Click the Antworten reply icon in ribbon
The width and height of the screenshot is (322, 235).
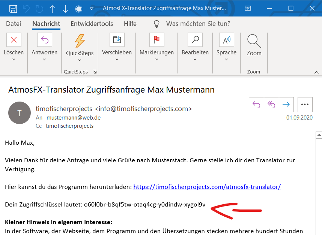click(x=45, y=40)
